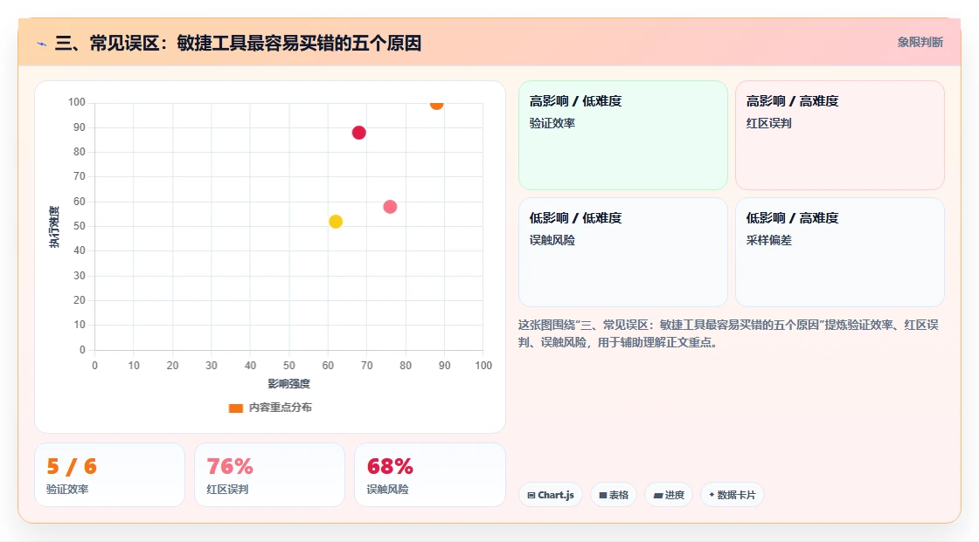Click the 76% 红区误判 stat card
This screenshot has width=979, height=542.
270,475
